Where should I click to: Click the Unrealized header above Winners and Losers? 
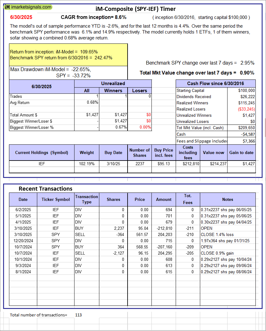click(113, 83)
